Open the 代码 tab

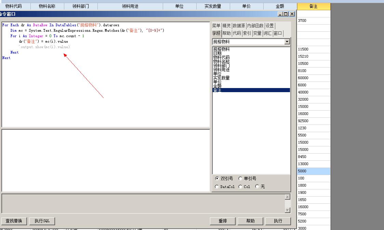coord(237,33)
